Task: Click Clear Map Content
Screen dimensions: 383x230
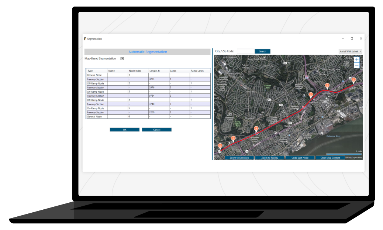Action: 330,158
